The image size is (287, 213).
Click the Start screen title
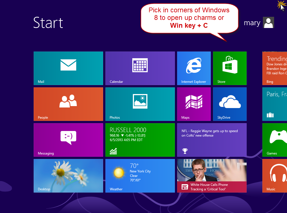(48, 23)
